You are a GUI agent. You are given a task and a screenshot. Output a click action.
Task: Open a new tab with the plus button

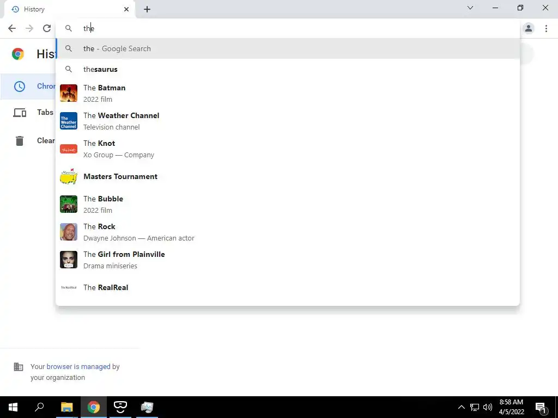coord(147,10)
